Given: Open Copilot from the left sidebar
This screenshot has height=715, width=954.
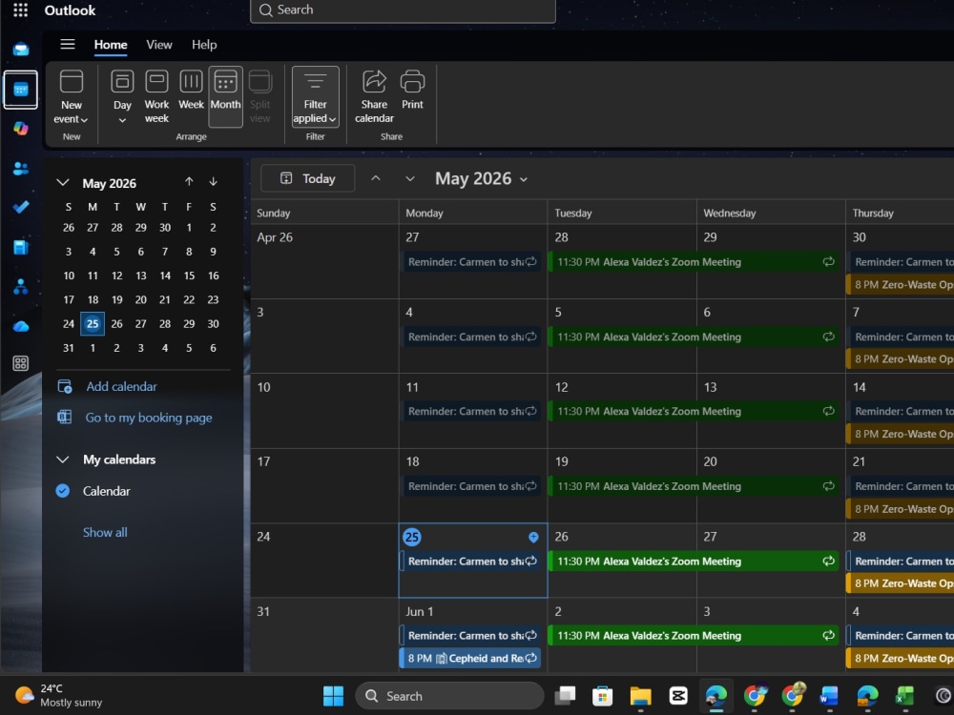Looking at the screenshot, I should 21,129.
